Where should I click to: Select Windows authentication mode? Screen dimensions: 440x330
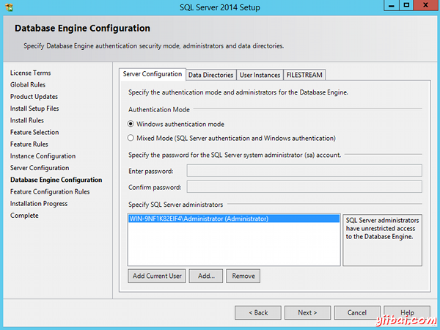click(131, 124)
